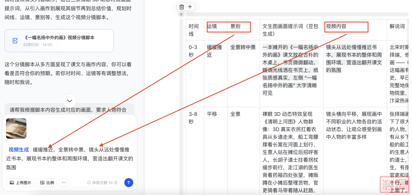Click the plus icon to add a column
The width and height of the screenshot is (412, 195).
(x=190, y=7)
